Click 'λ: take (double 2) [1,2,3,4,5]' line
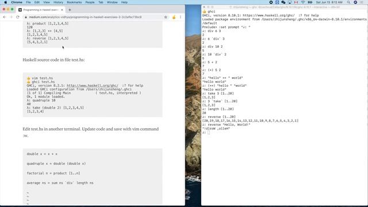This screenshot has height=207, width=368. pyautogui.click(x=55, y=108)
